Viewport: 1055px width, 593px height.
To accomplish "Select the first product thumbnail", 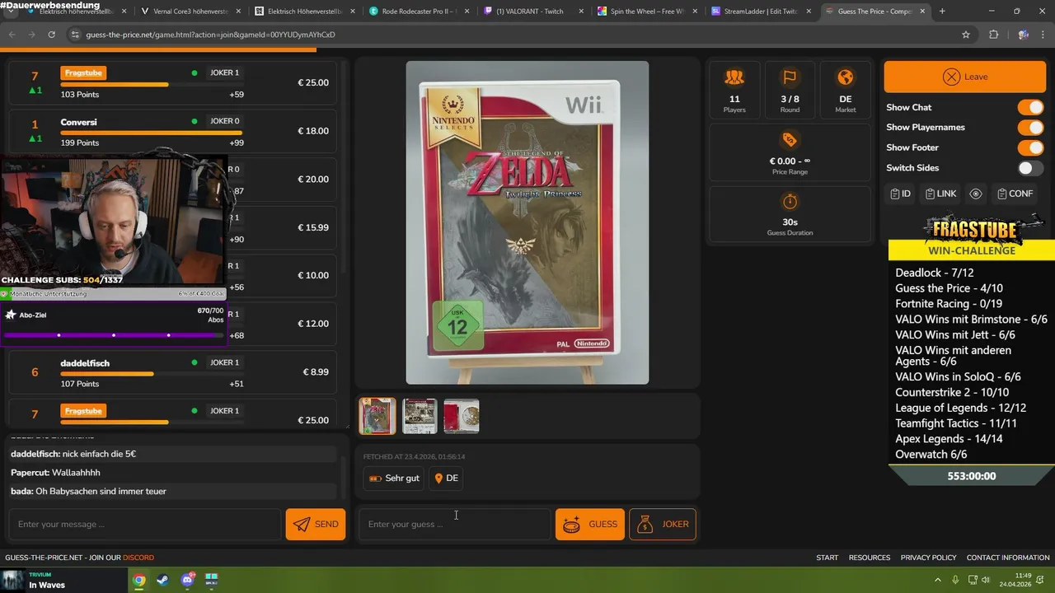I will (377, 416).
